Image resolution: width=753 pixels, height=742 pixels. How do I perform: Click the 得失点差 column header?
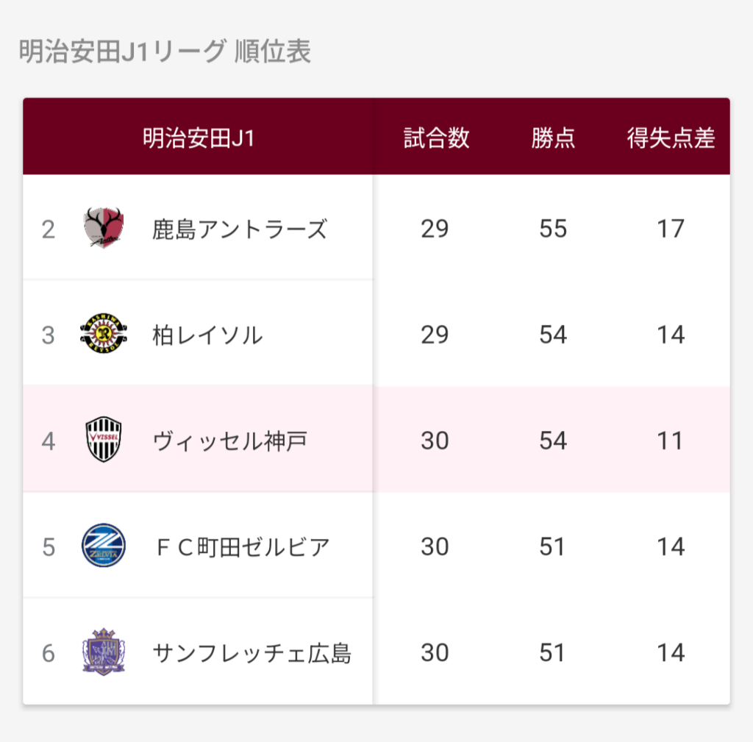coord(671,138)
